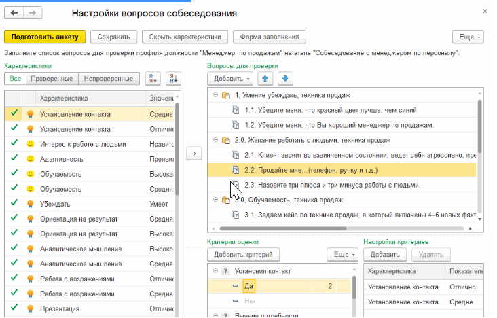Click smiley icon of Адаптивность row
Screen dimensions: 497x318
30,159
